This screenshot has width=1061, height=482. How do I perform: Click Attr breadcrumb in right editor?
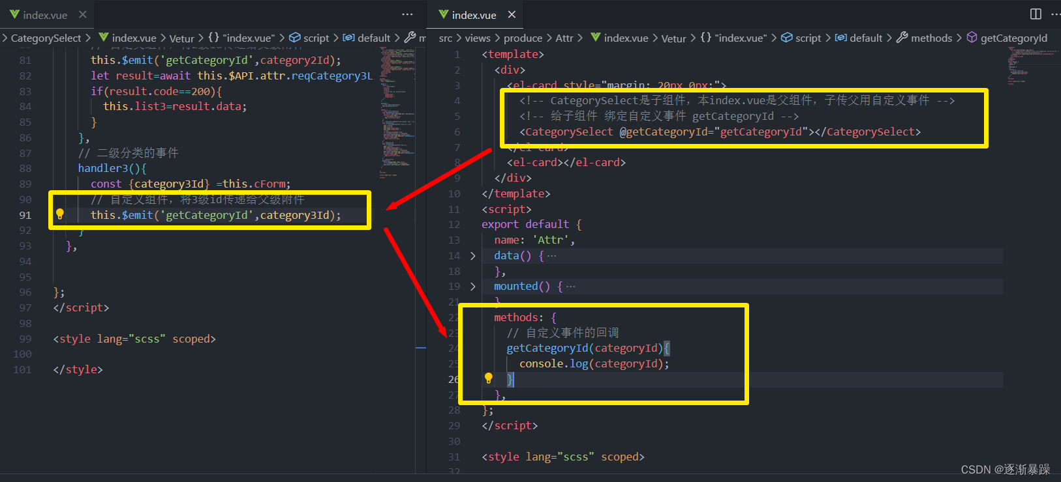(x=564, y=38)
